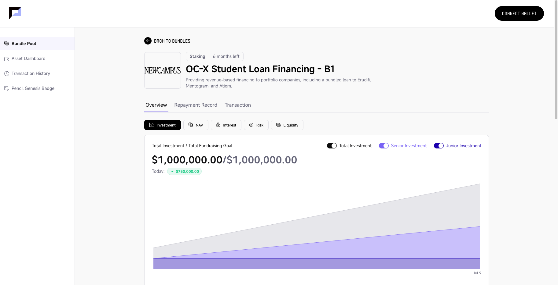Switch to the Repayment Record tab
The height and width of the screenshot is (285, 558).
(196, 105)
